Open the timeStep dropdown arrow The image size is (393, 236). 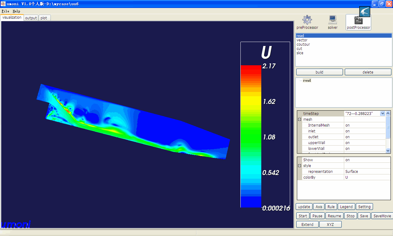[382, 113]
